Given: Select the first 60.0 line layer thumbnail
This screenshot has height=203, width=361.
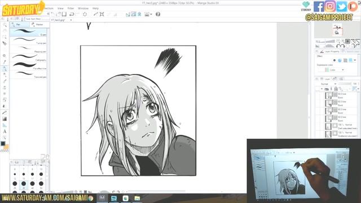Looking at the screenshot, I should coord(329,95).
